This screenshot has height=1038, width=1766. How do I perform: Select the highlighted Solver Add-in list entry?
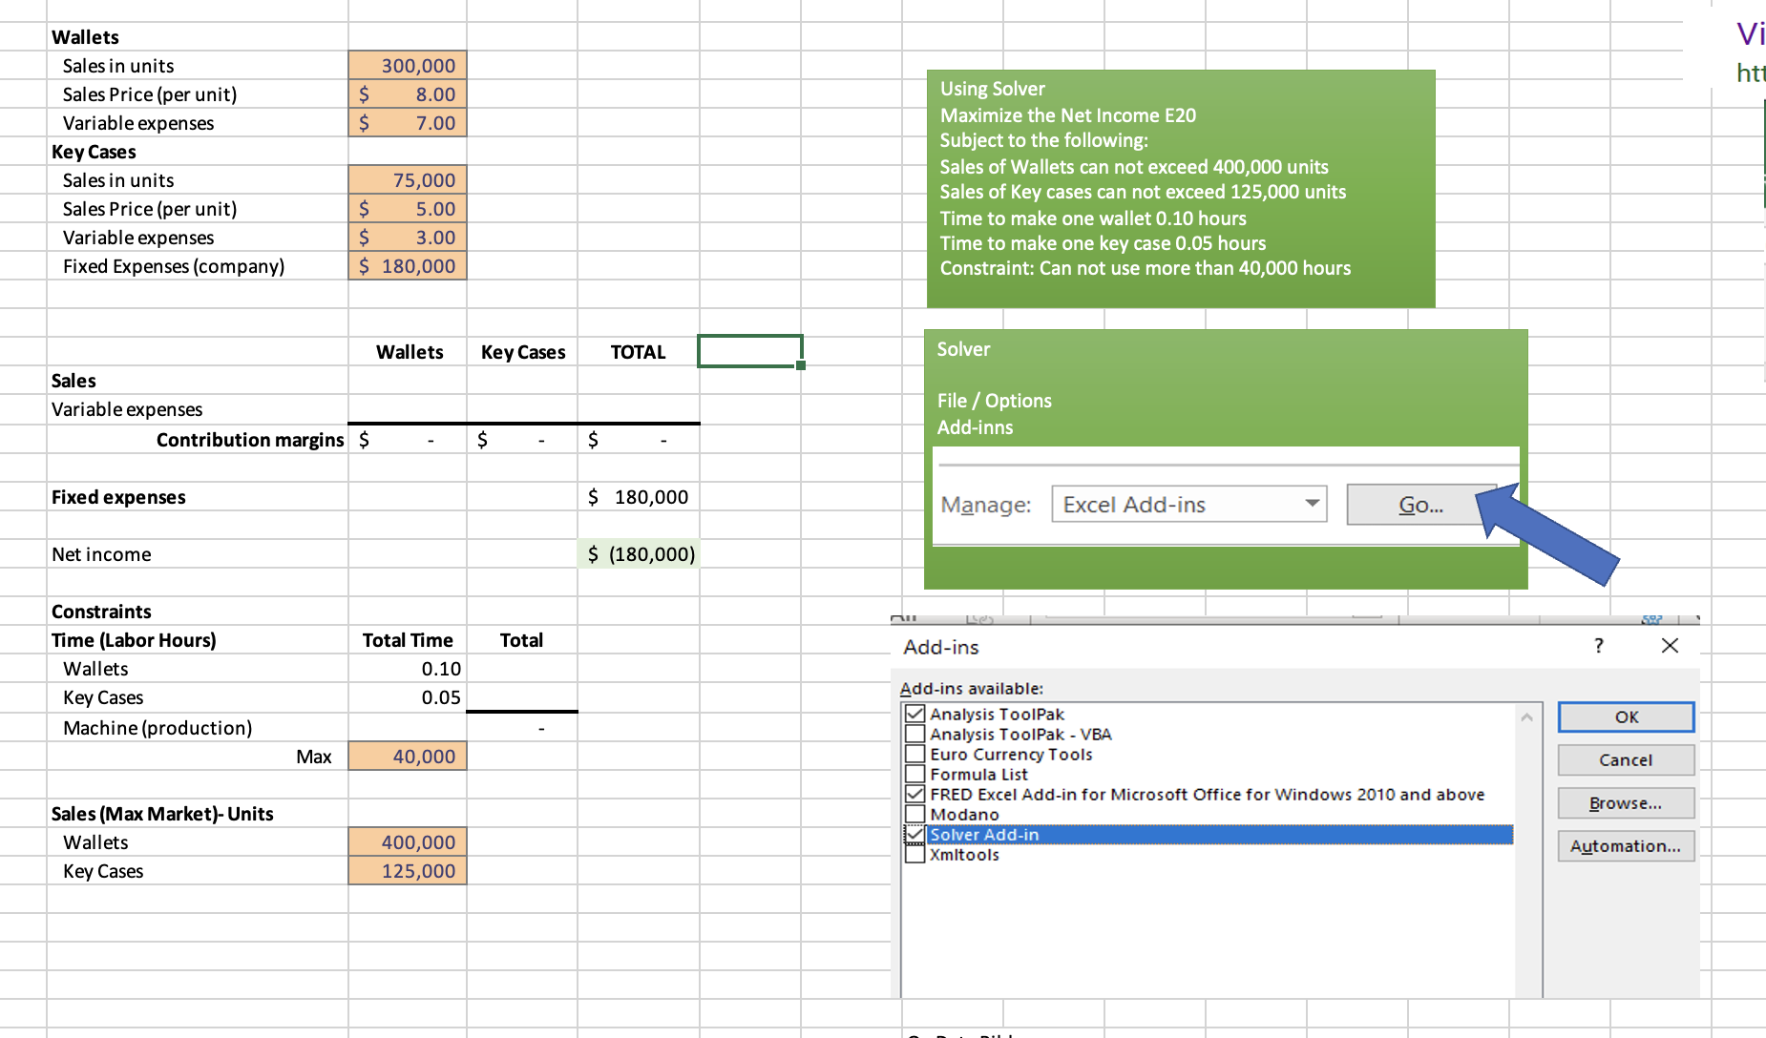[1050, 834]
